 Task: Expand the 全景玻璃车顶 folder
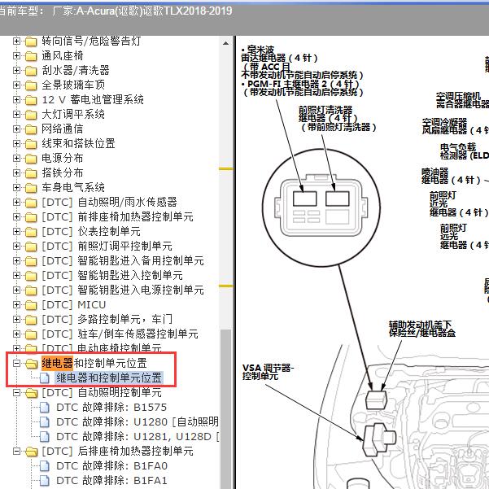click(16, 85)
